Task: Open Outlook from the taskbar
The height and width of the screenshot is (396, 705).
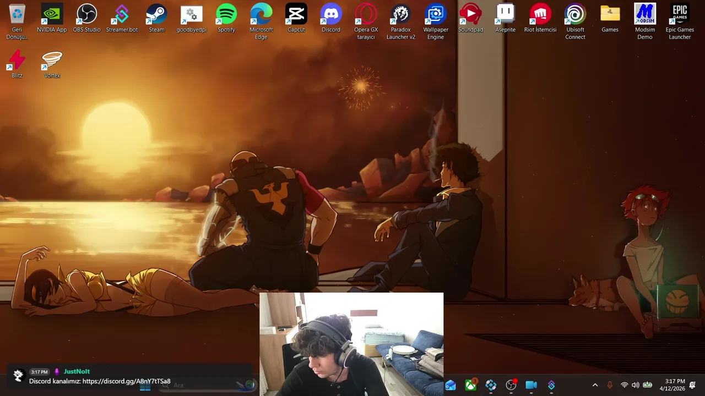Action: (451, 385)
